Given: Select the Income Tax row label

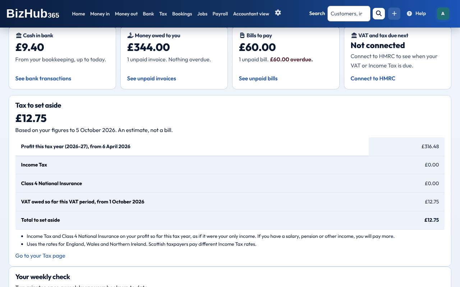Looking at the screenshot, I should pos(34,165).
